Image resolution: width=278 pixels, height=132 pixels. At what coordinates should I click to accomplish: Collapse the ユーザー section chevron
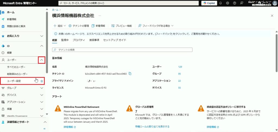(x=42, y=60)
